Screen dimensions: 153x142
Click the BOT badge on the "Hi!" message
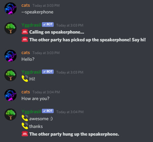[48, 72]
